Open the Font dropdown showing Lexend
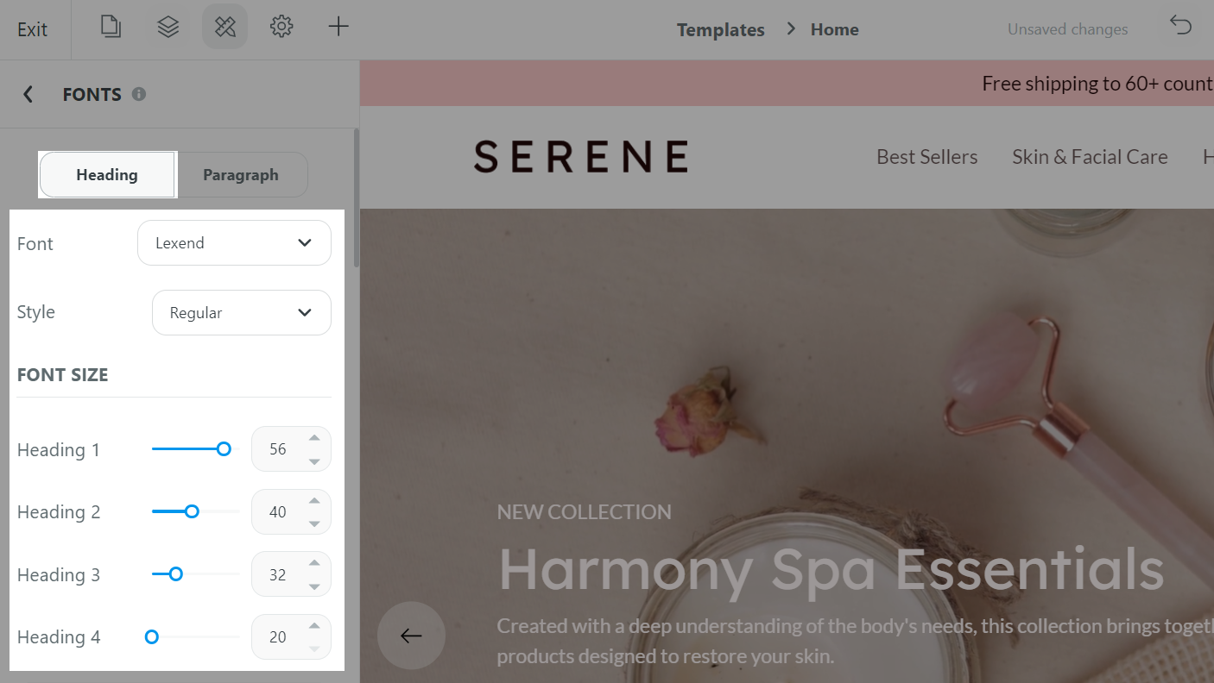 [234, 243]
